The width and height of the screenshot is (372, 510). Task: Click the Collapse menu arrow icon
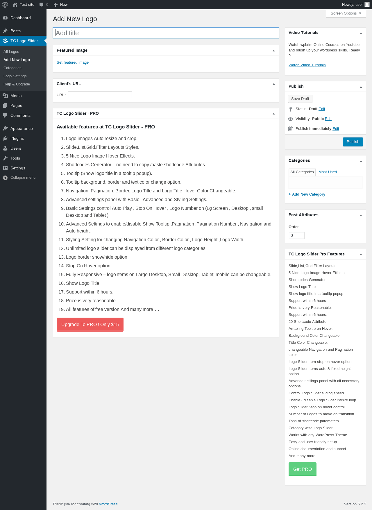pyautogui.click(x=5, y=178)
